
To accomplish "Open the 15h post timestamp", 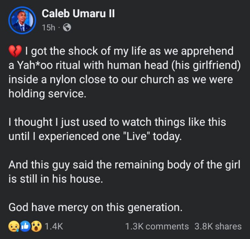I will 48,28.
